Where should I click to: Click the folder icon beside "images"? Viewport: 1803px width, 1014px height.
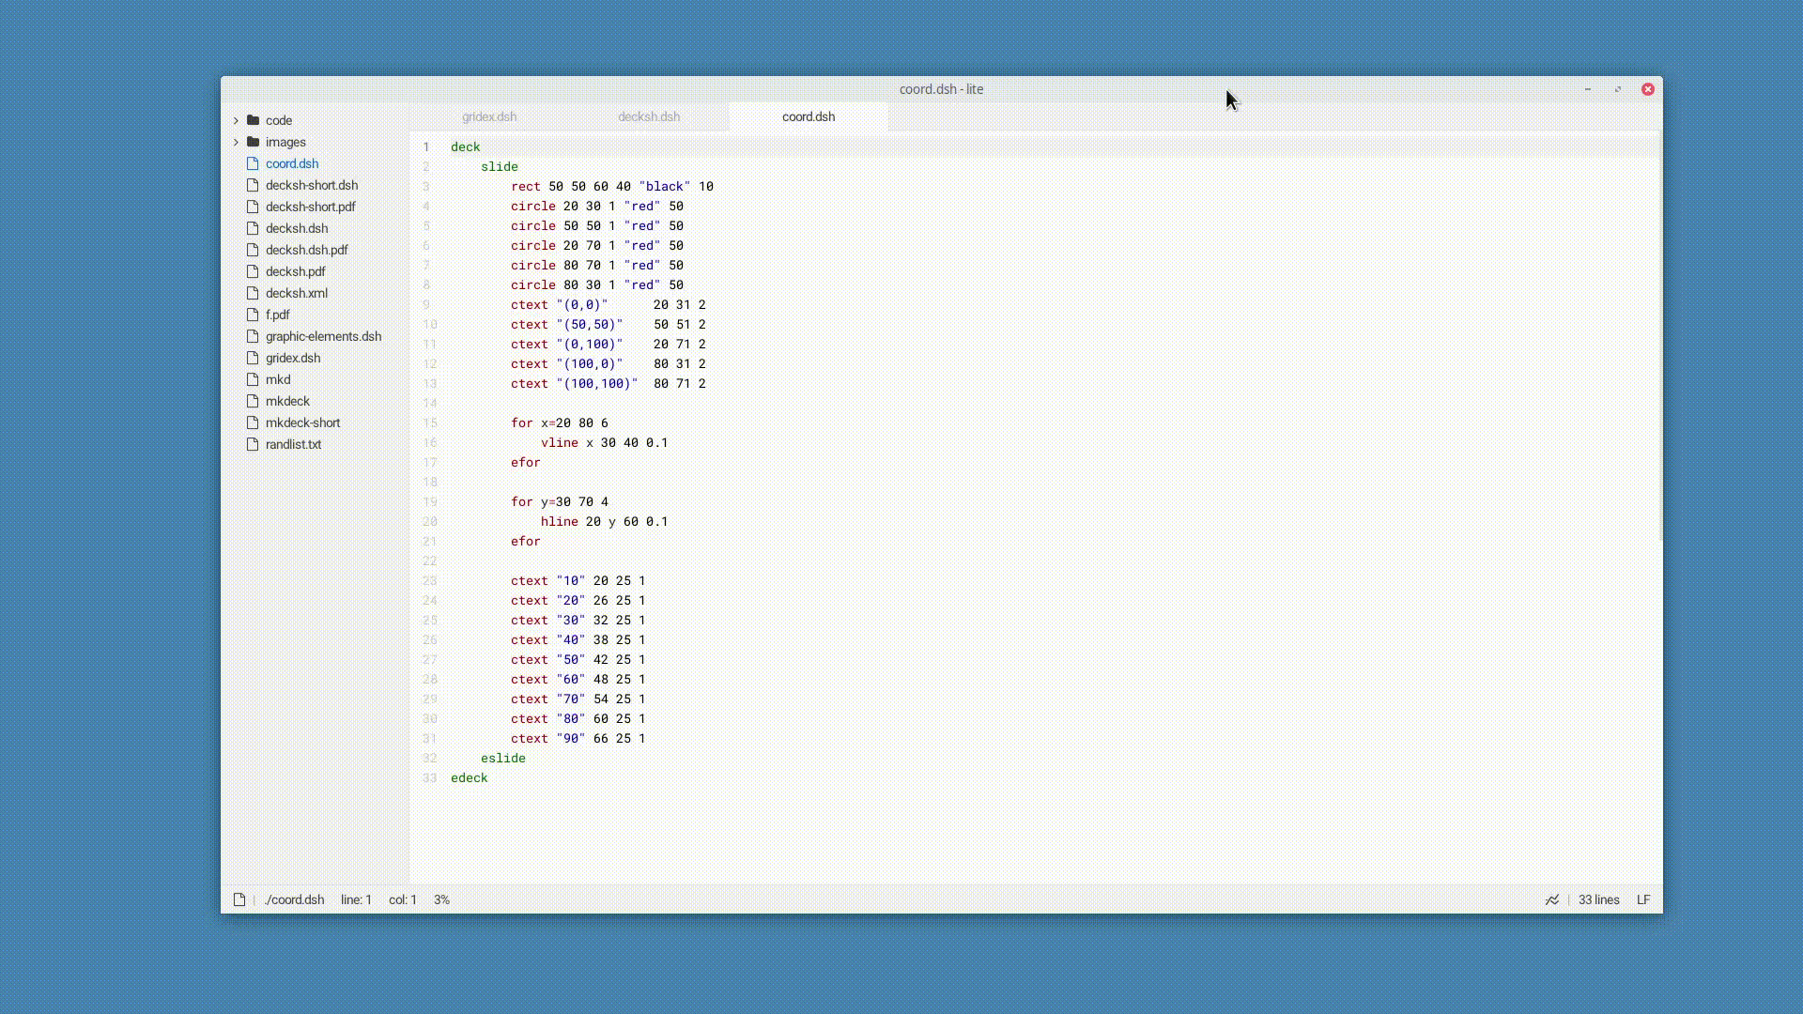tap(254, 142)
